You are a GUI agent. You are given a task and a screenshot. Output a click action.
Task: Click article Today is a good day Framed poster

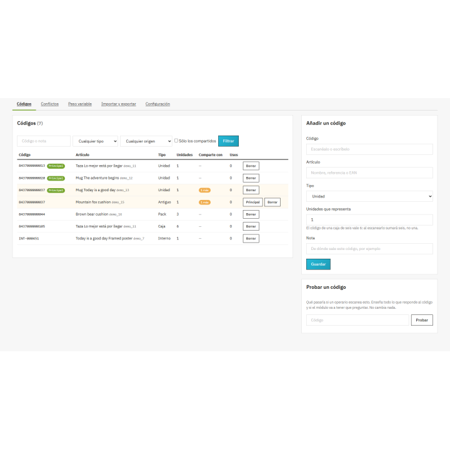point(104,238)
